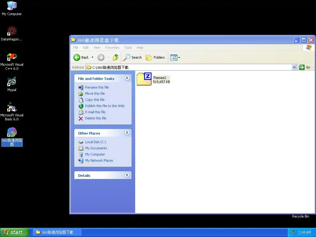
Task: Open the Favorites menu
Action: pos(112,48)
